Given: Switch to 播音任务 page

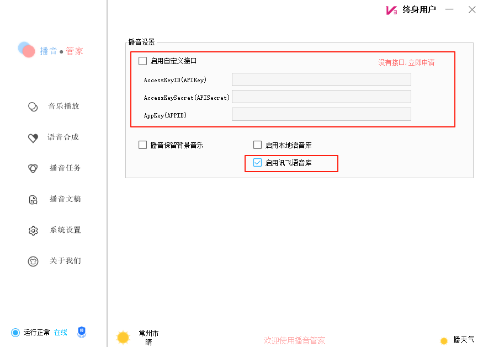Looking at the screenshot, I should 65,168.
